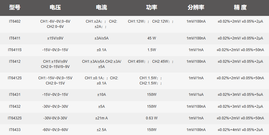Screen dimensions: 269x135
Task: Click the ±21m A current cell
Action: tap(102, 118)
